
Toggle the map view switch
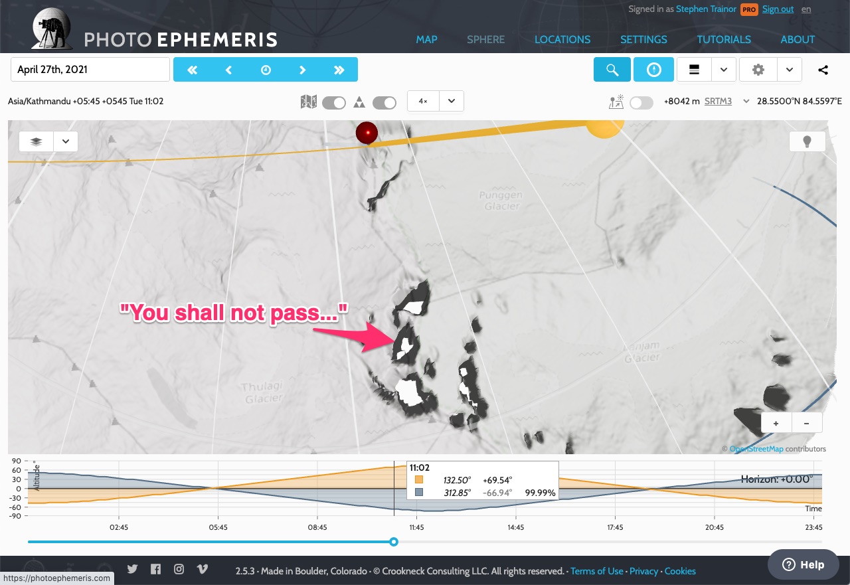point(334,102)
